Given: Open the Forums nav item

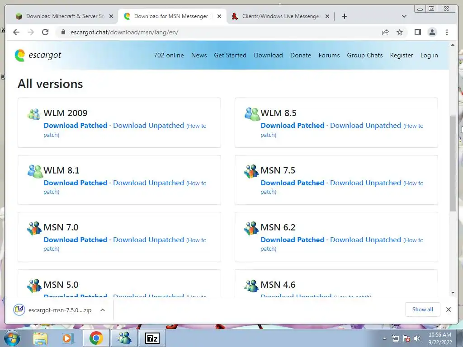Looking at the screenshot, I should [329, 55].
